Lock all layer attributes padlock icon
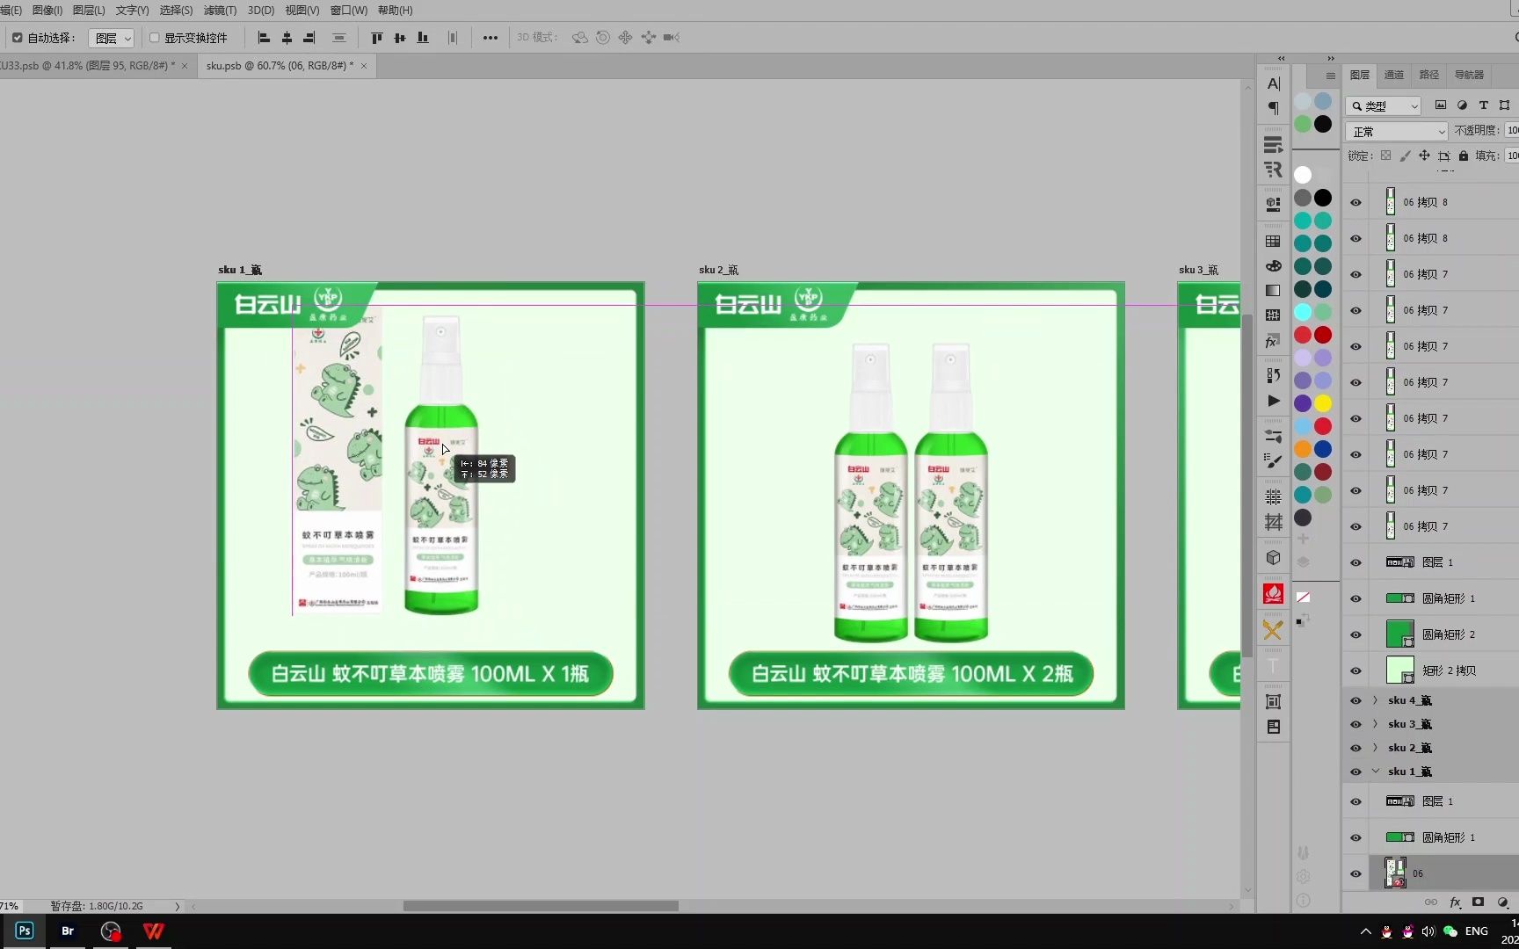1519x949 pixels. click(1464, 156)
